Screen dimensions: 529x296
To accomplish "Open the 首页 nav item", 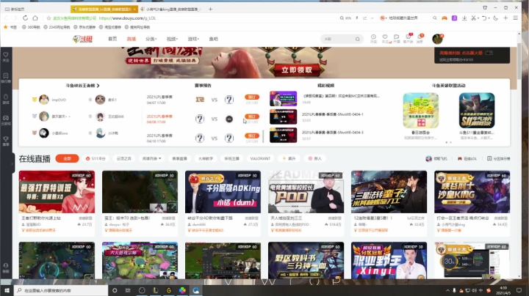I will coord(112,39).
